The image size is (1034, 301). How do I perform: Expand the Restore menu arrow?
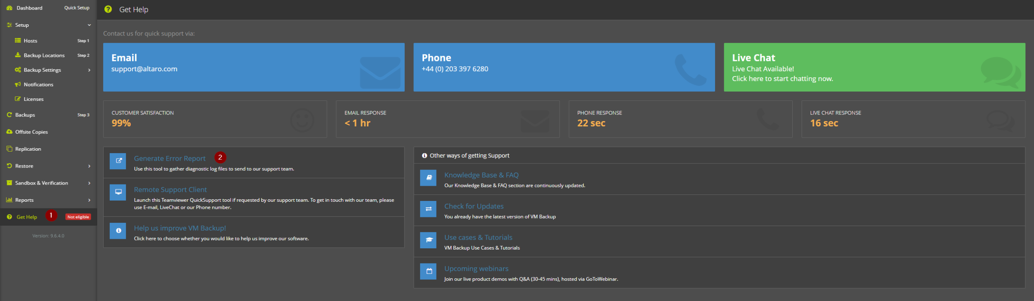click(x=89, y=166)
